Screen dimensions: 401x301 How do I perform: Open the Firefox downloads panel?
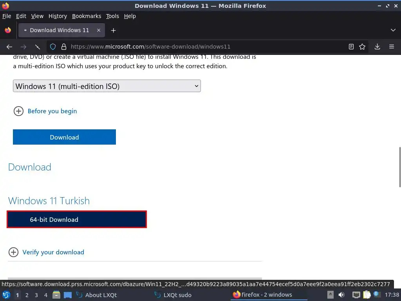pyautogui.click(x=377, y=47)
